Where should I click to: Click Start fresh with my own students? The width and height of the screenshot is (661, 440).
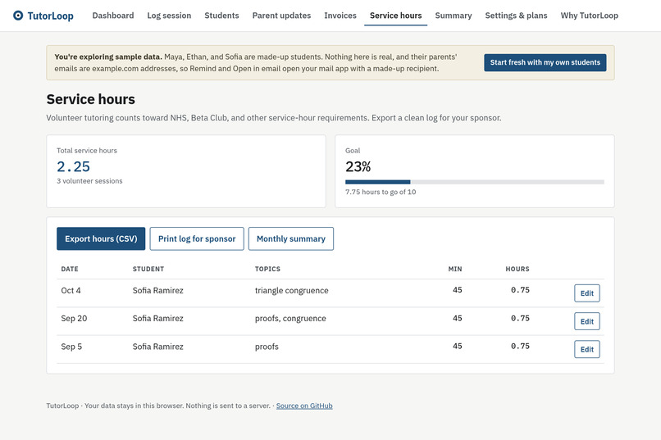(x=545, y=62)
